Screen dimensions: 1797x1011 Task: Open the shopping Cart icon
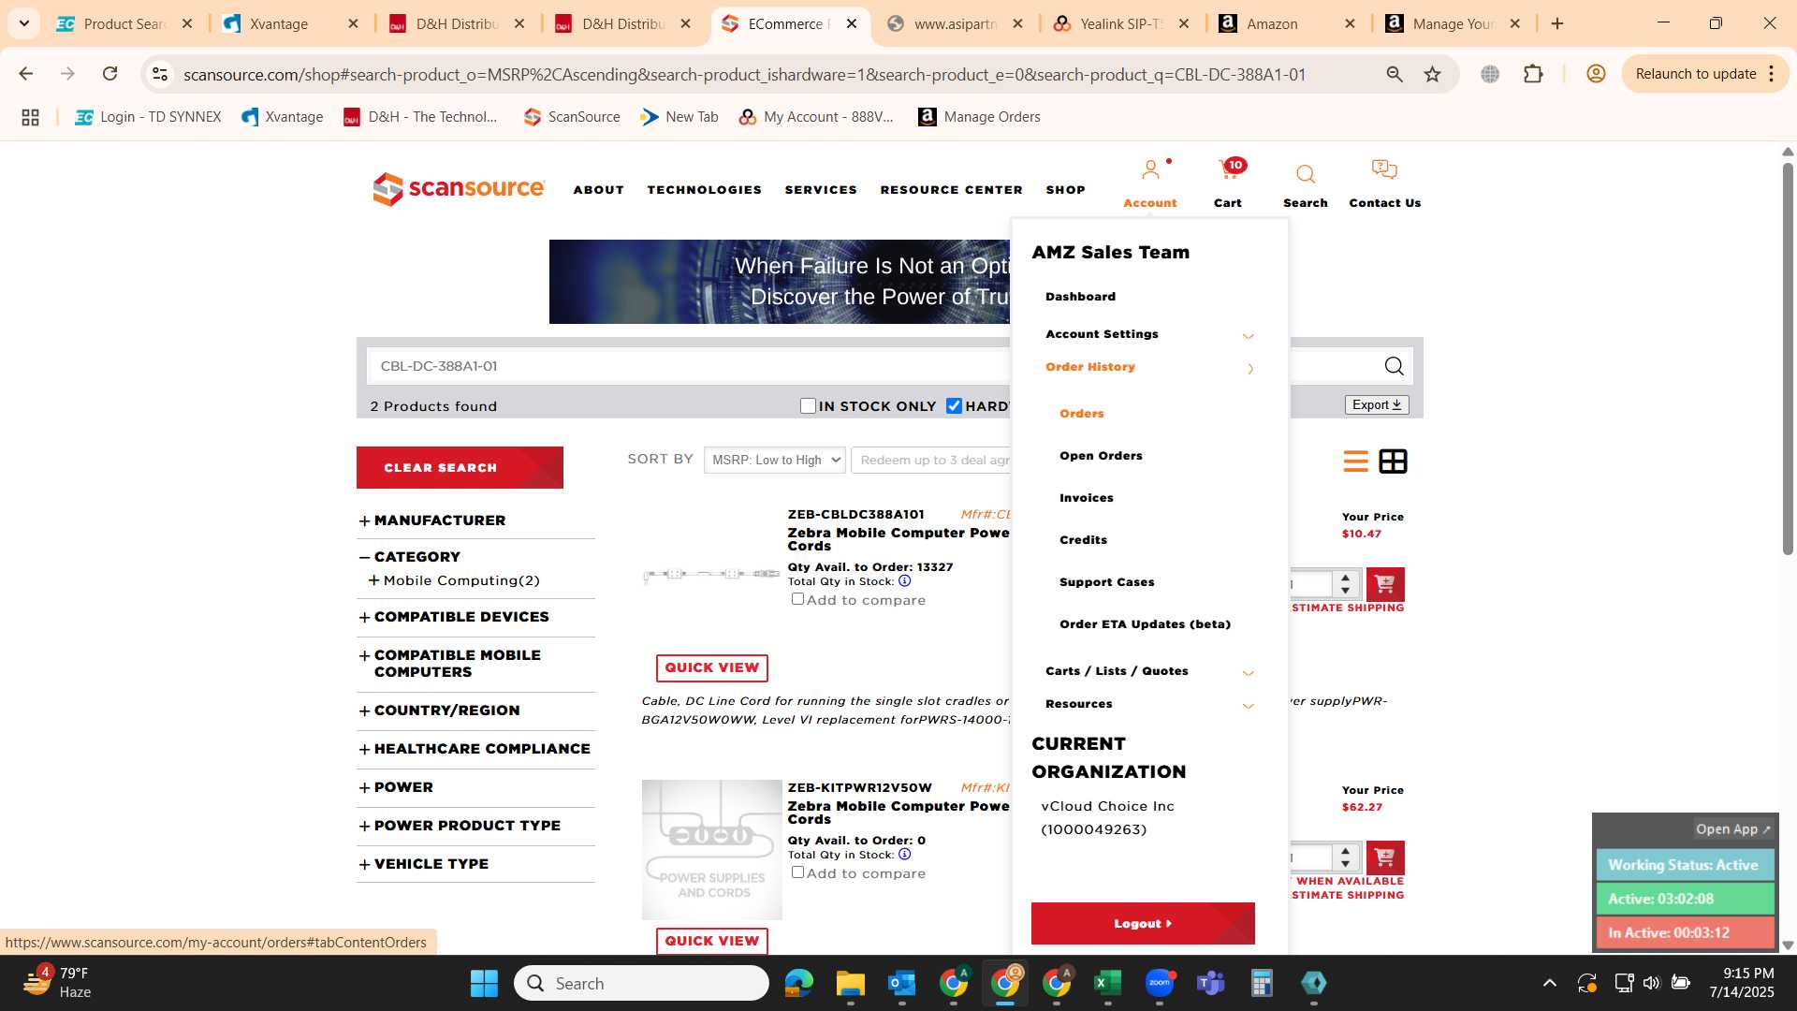[1228, 170]
